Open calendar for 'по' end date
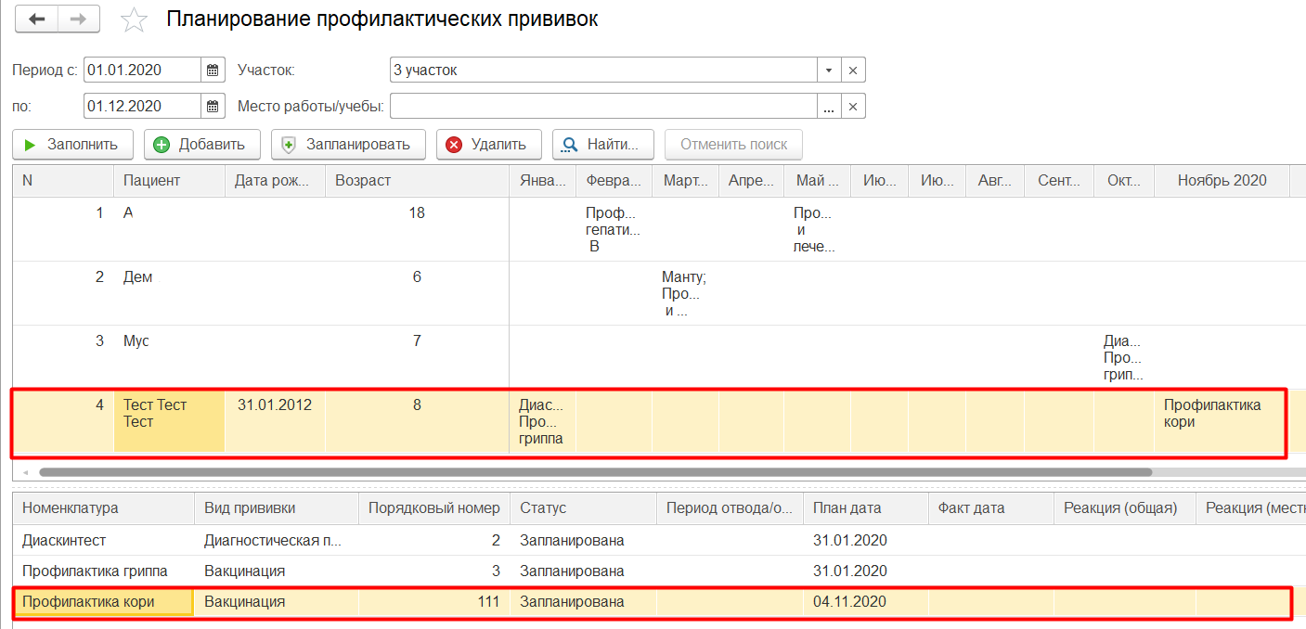The height and width of the screenshot is (629, 1306). [x=213, y=106]
